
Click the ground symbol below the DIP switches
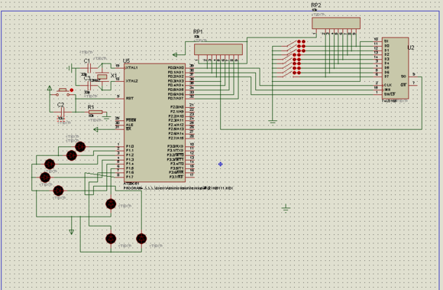(273, 122)
